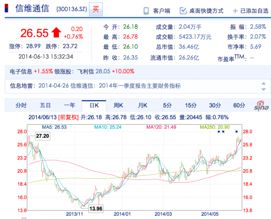Click the 市净率 5.69 value

256,47
